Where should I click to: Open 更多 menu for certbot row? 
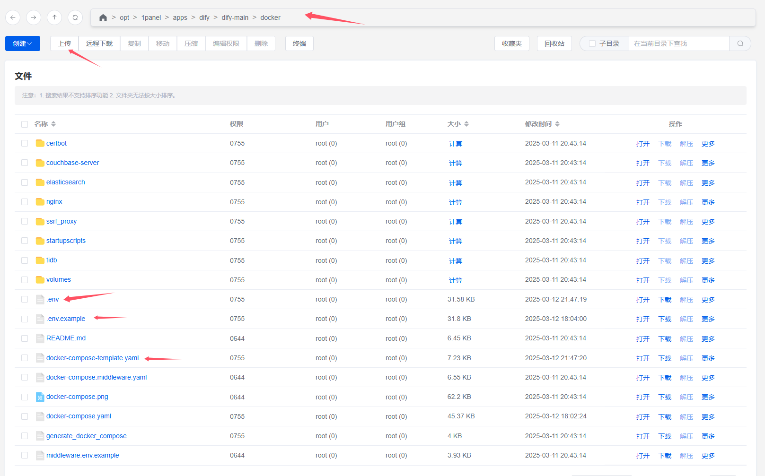(708, 144)
